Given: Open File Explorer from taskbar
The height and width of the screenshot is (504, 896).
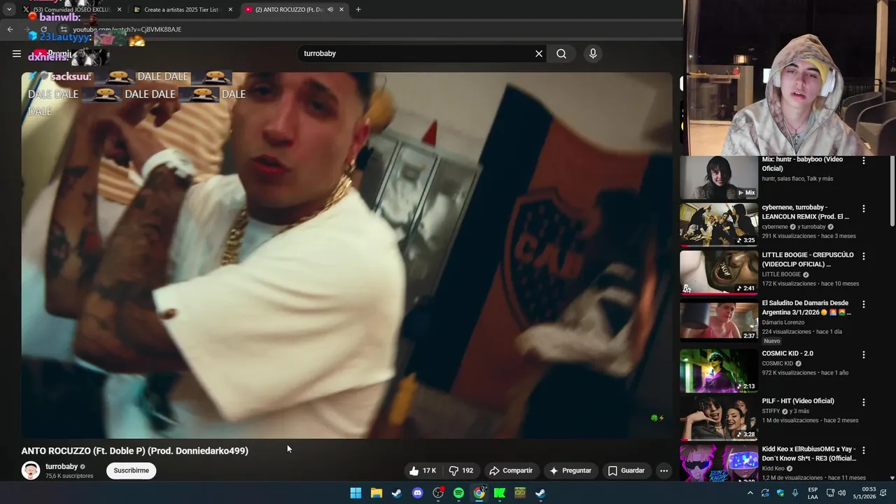Looking at the screenshot, I should coord(376,493).
